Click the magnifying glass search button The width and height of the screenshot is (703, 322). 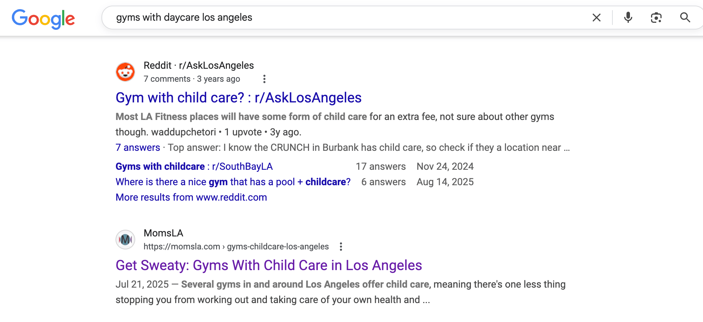[685, 18]
